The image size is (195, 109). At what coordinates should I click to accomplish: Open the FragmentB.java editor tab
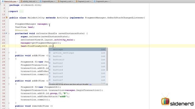click(x=48, y=1)
